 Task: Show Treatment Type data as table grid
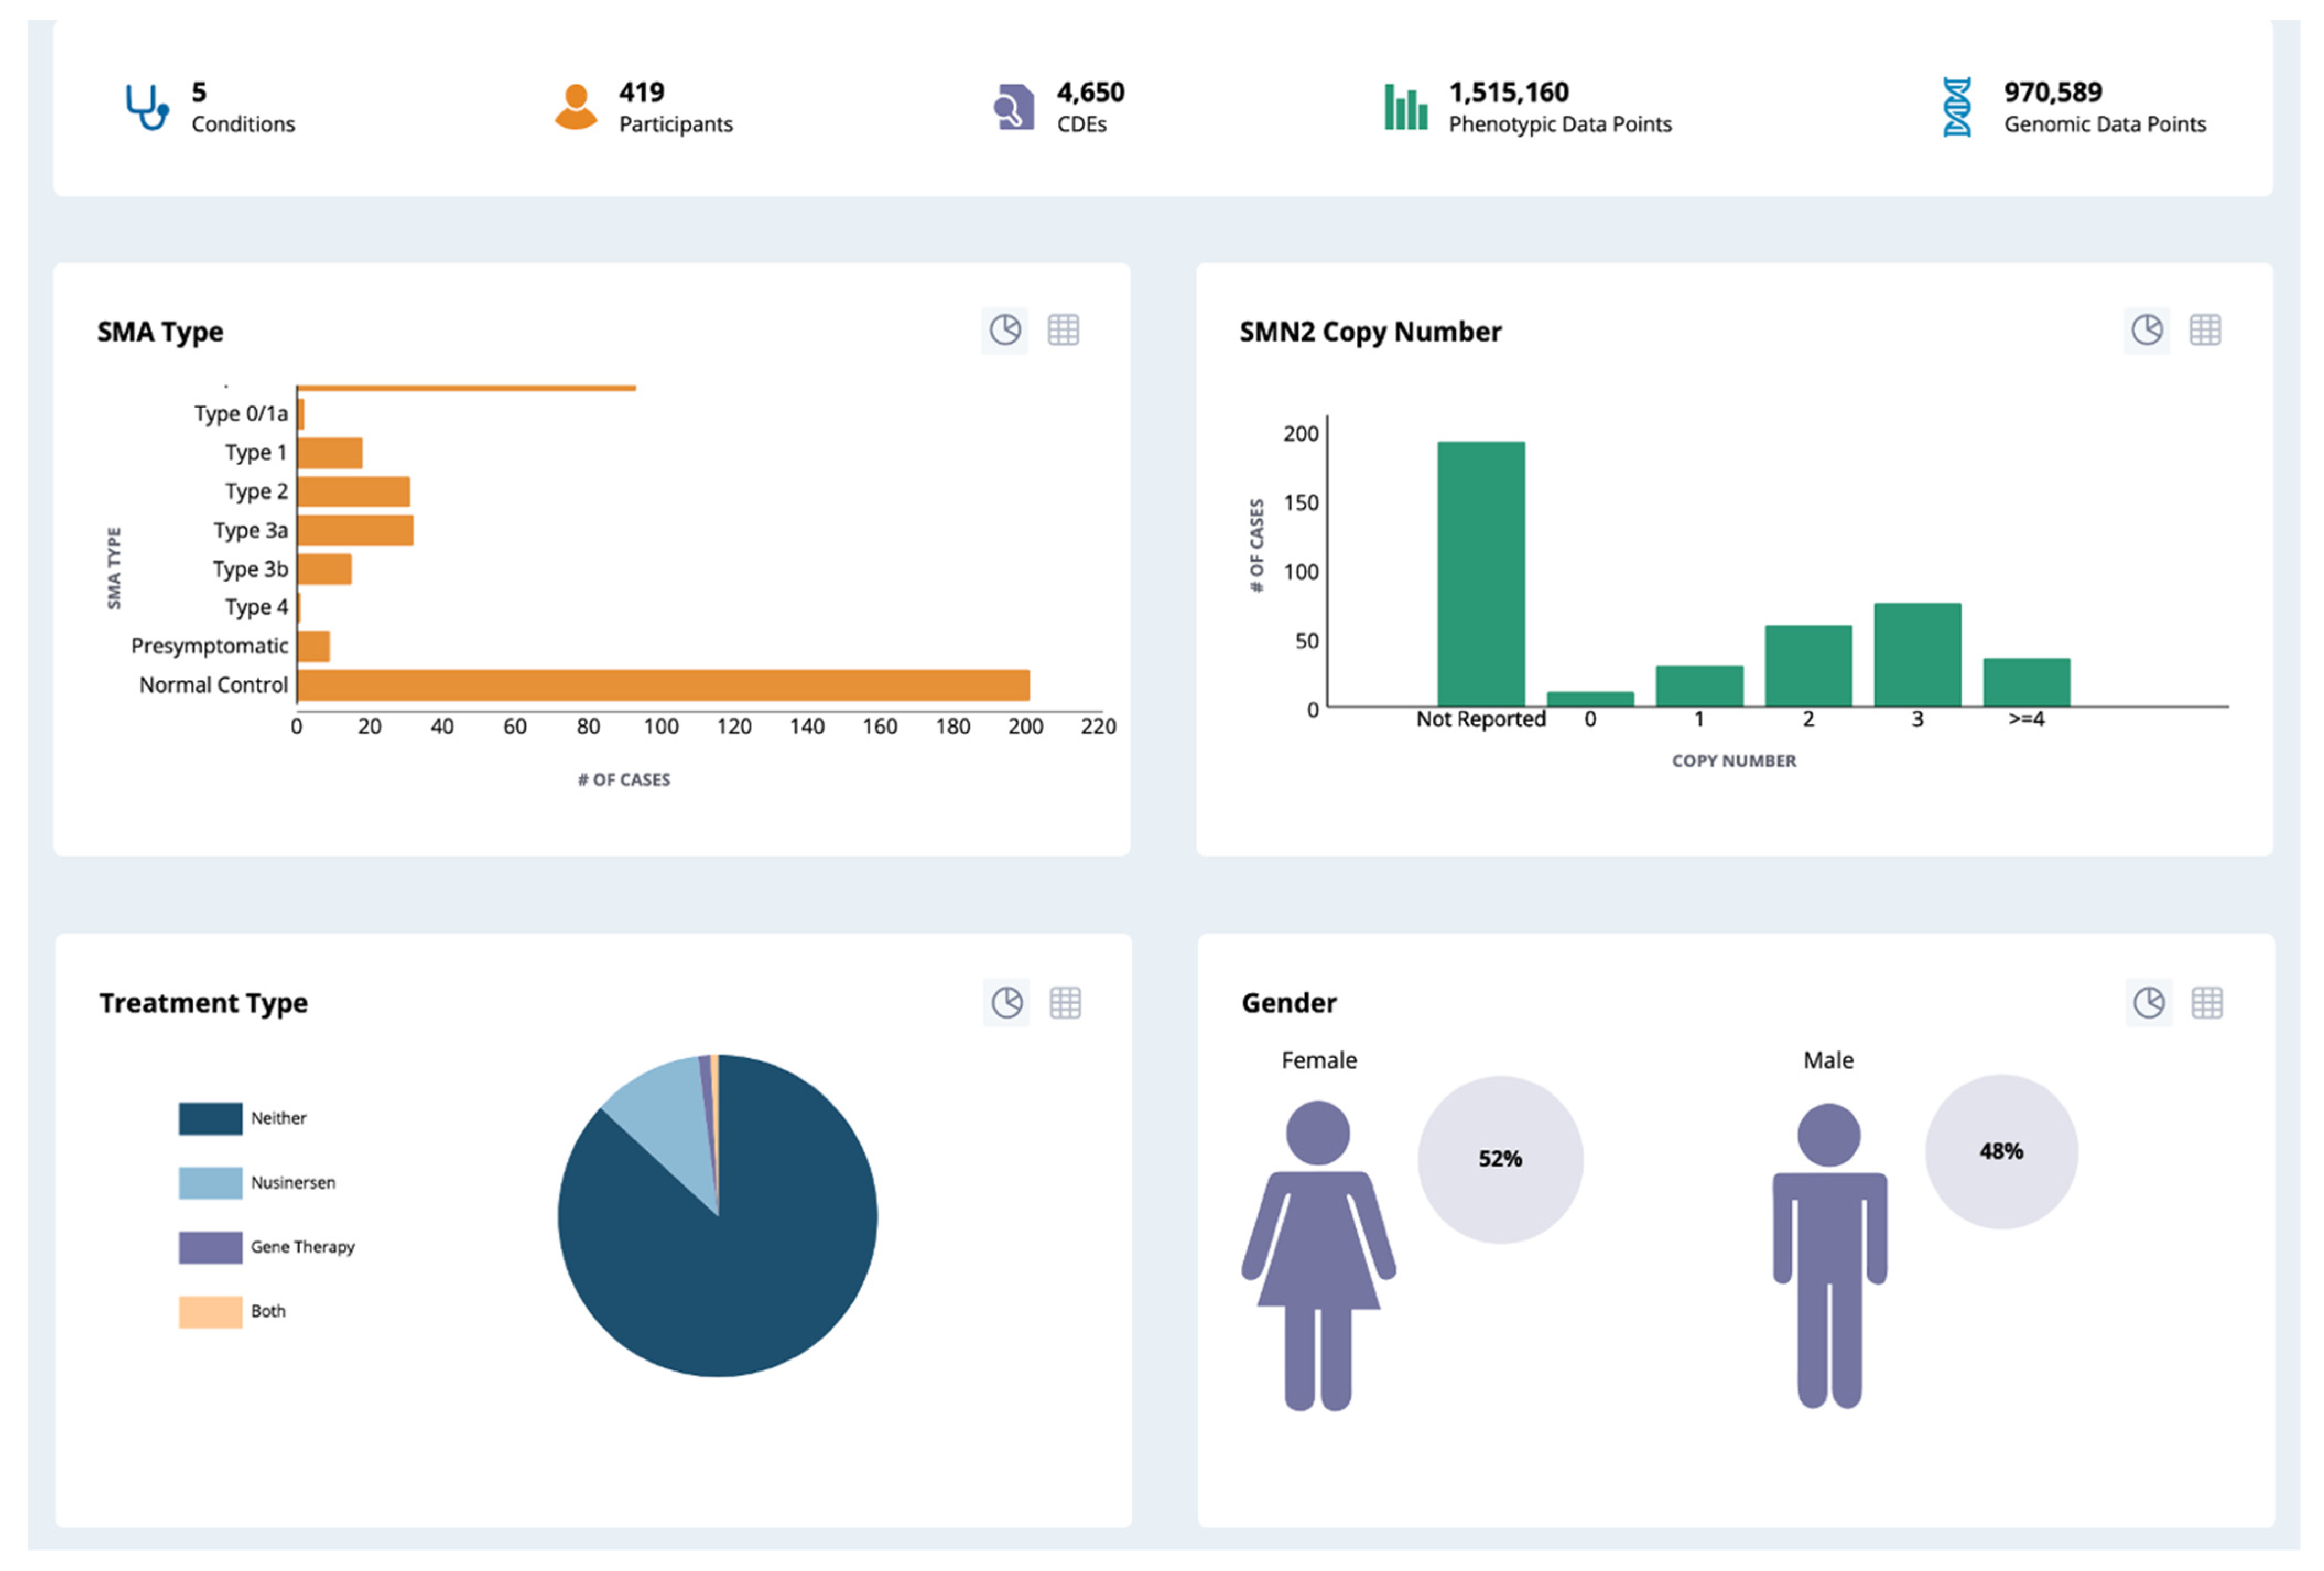pos(1065,1002)
